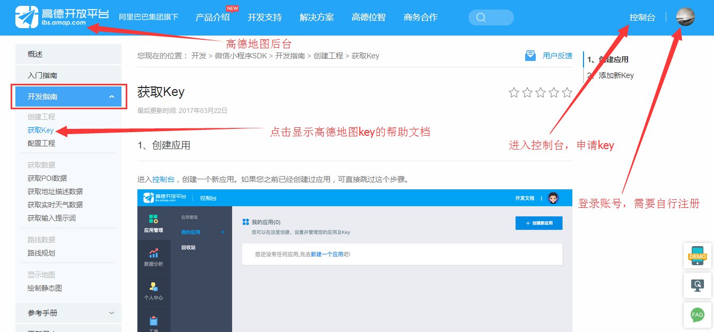Screen dimensions: 714x332
Task: Follow the 控制台 link in the paragraph
Action: (x=163, y=179)
